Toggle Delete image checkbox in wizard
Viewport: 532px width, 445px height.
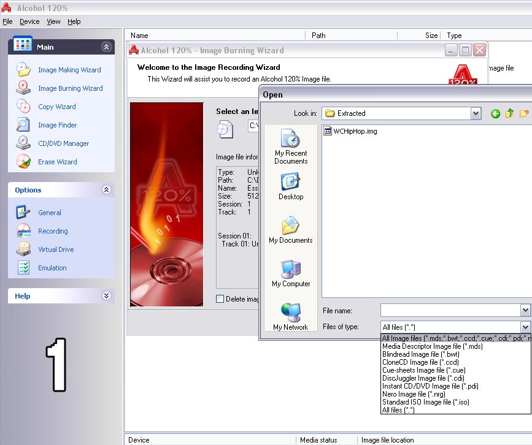(220, 299)
